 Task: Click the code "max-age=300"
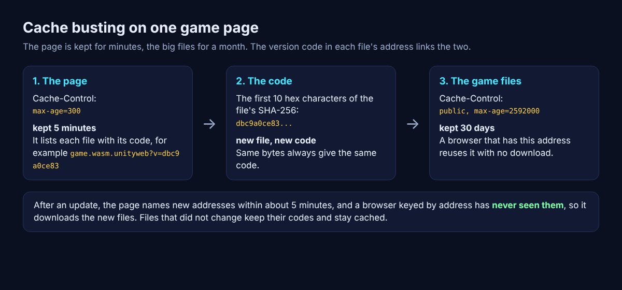point(56,111)
